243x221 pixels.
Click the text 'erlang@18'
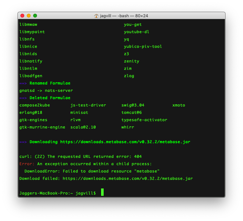31,113
